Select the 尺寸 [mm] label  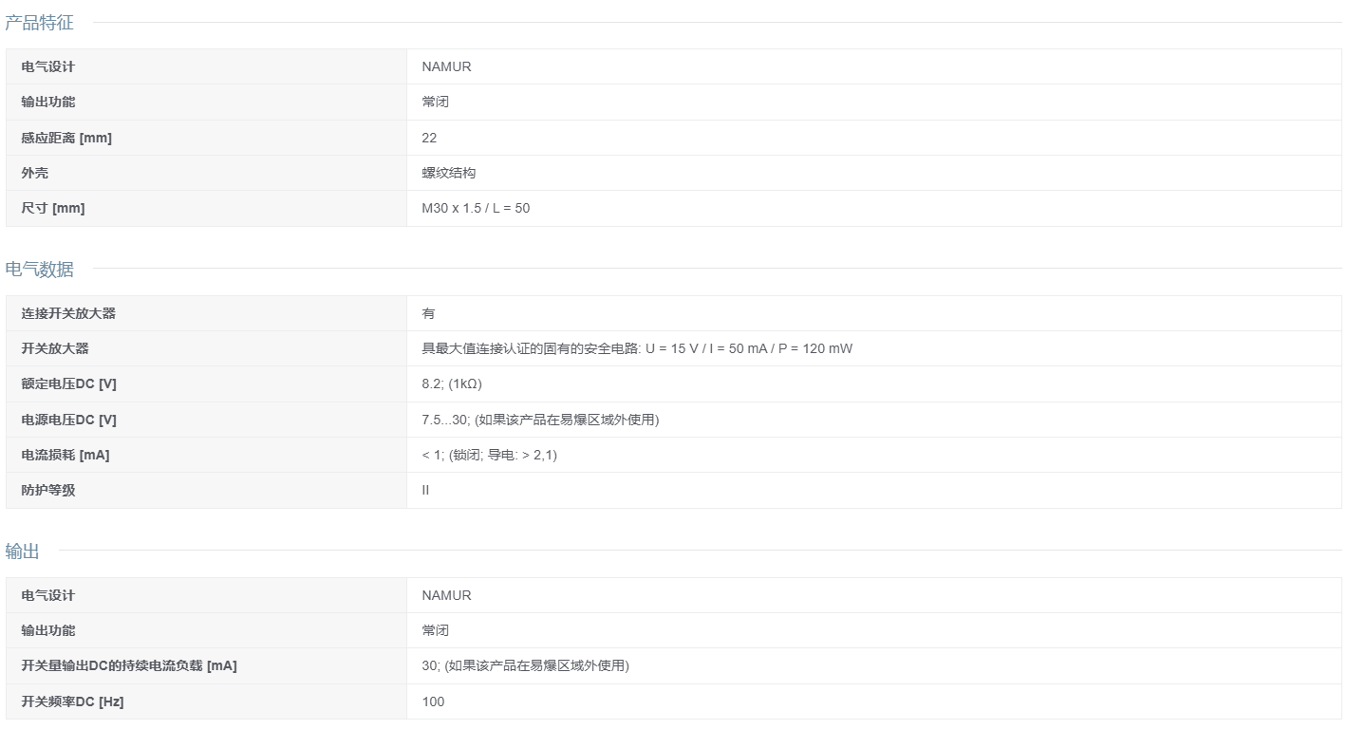click(x=53, y=208)
